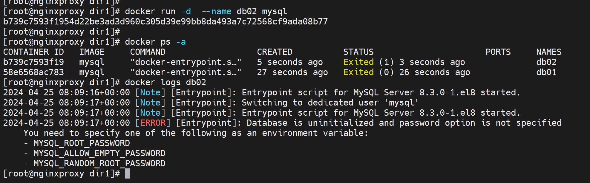Screen dimensions: 590x183
Task: Click the terminal cursor block at the last prompt
Action: (x=127, y=173)
